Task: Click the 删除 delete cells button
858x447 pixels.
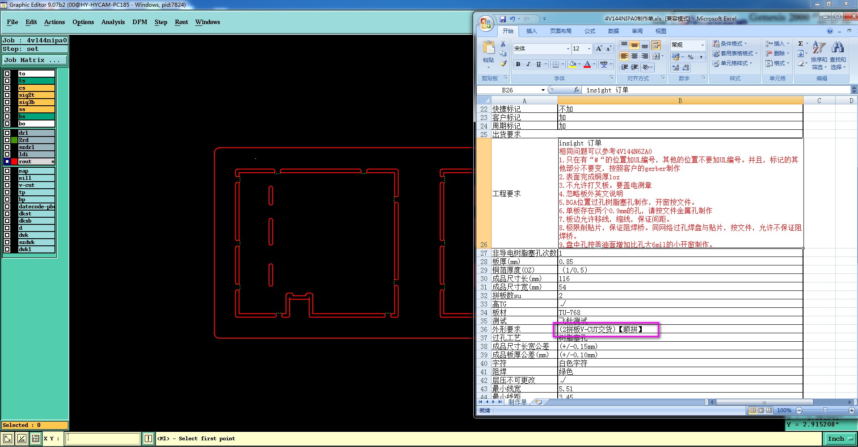Action: click(x=777, y=54)
